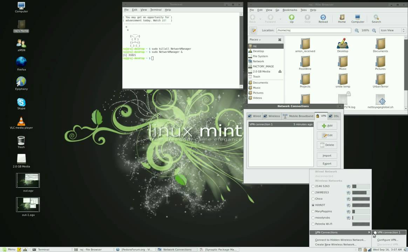Select the out.ogv video thumbnail
408x252 pixels.
pyautogui.click(x=28, y=180)
